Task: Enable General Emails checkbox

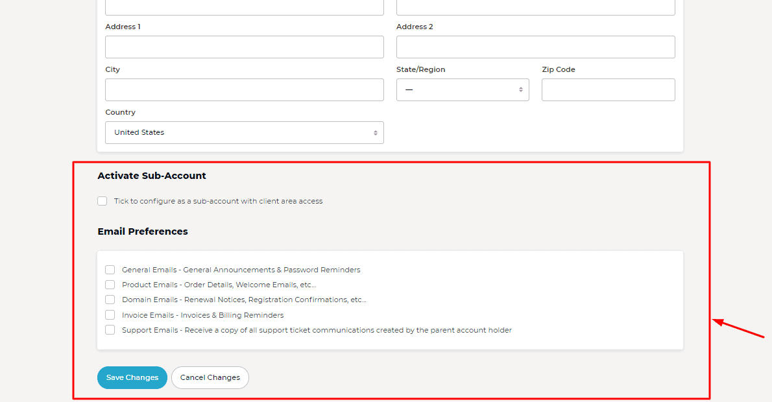Action: (110, 270)
